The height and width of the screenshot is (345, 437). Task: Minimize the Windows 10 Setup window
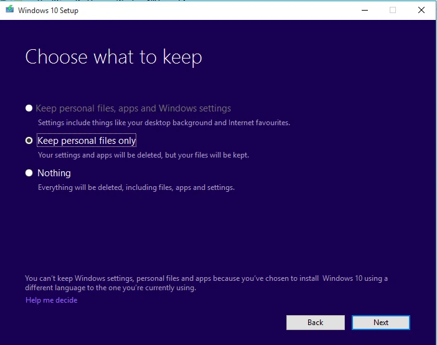click(365, 11)
